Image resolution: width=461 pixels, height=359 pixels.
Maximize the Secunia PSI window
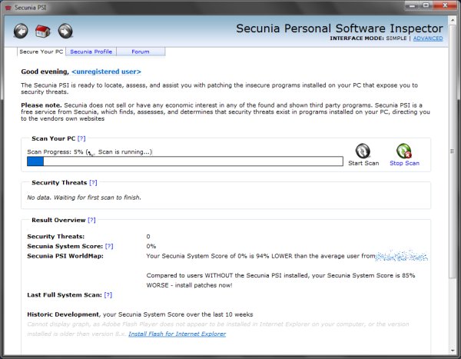426,5
